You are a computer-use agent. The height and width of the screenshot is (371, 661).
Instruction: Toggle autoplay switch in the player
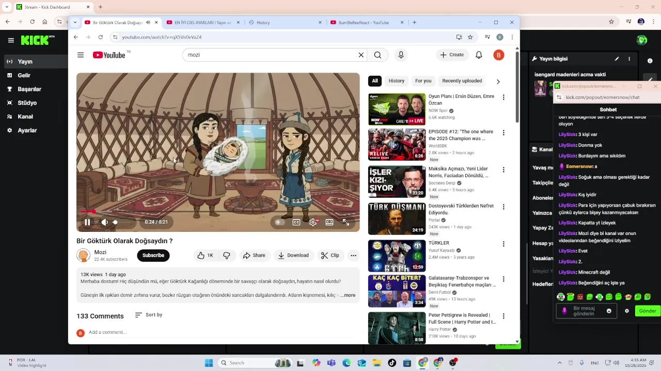point(279,222)
